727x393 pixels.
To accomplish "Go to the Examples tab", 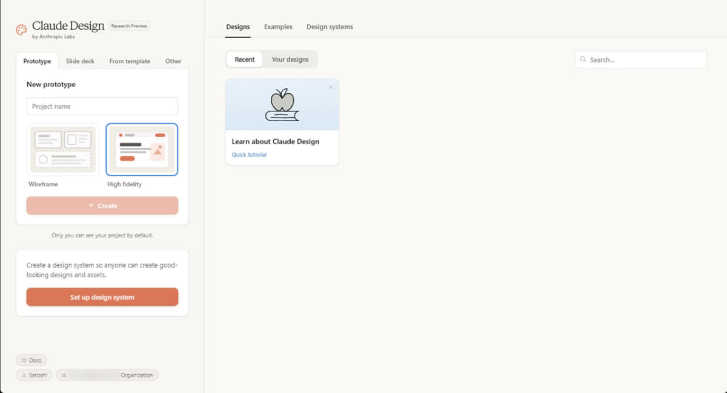I will click(278, 27).
